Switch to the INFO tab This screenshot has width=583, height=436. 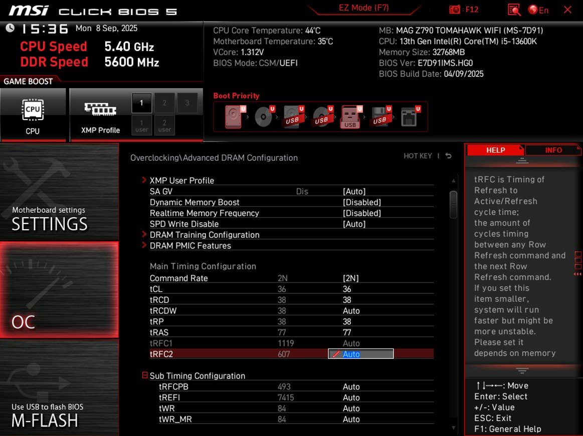[553, 150]
